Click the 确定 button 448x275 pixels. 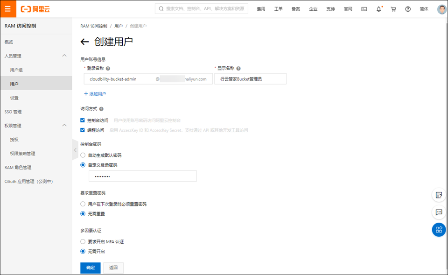(x=90, y=268)
